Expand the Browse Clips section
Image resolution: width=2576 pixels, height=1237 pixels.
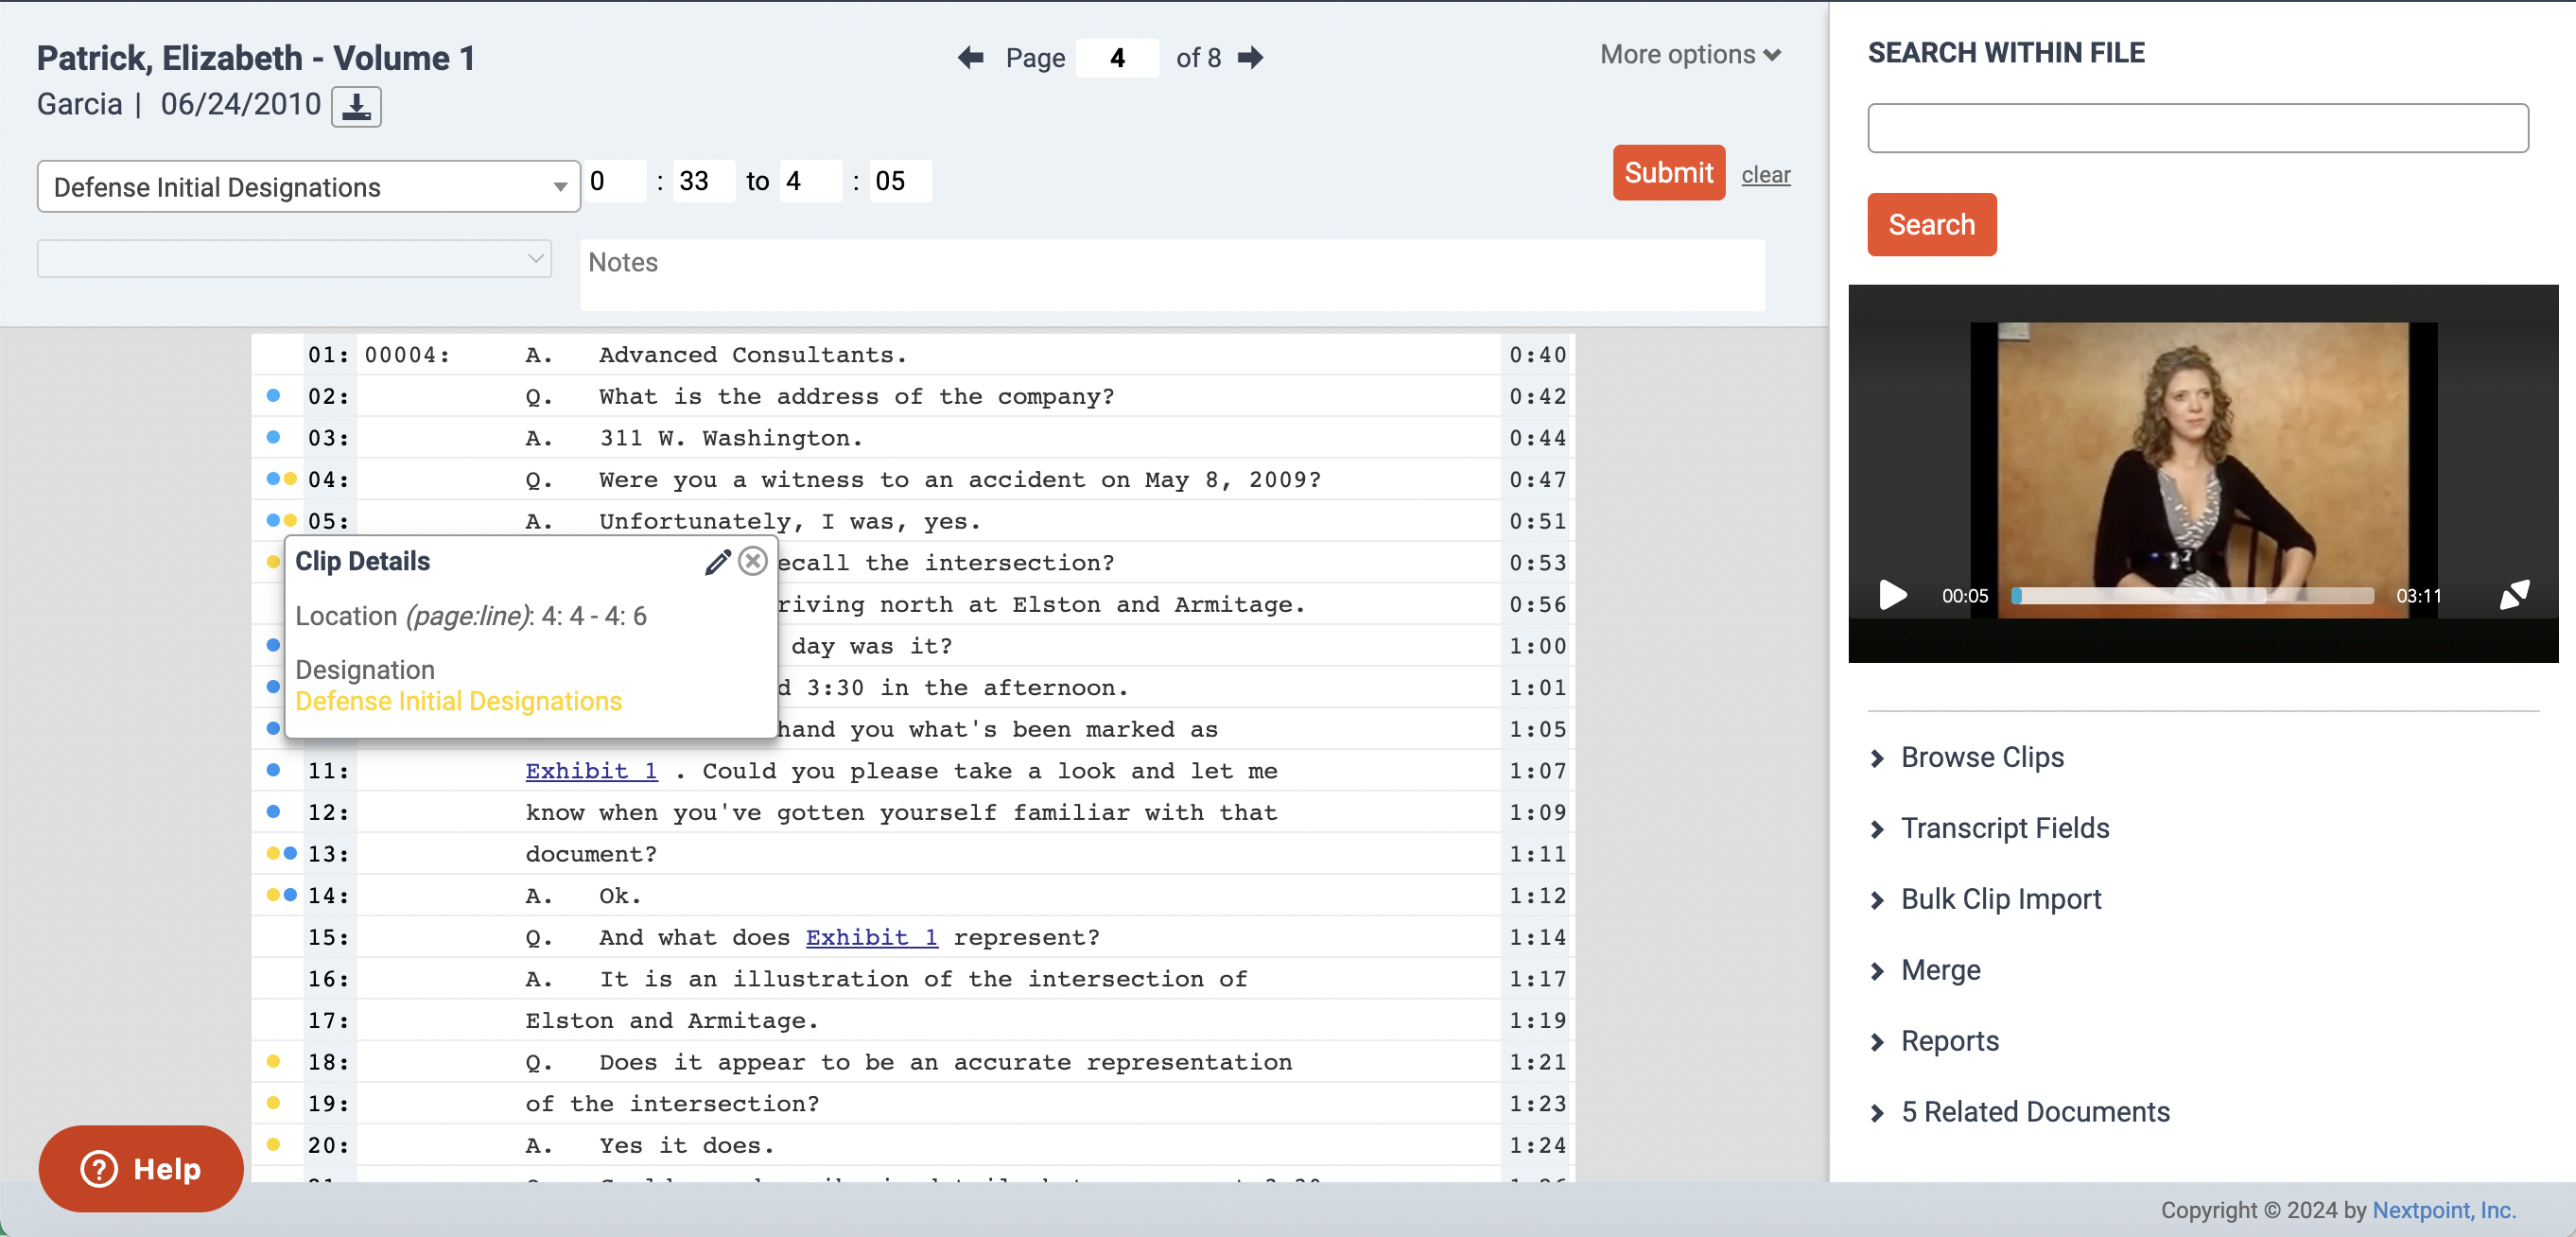[1982, 757]
